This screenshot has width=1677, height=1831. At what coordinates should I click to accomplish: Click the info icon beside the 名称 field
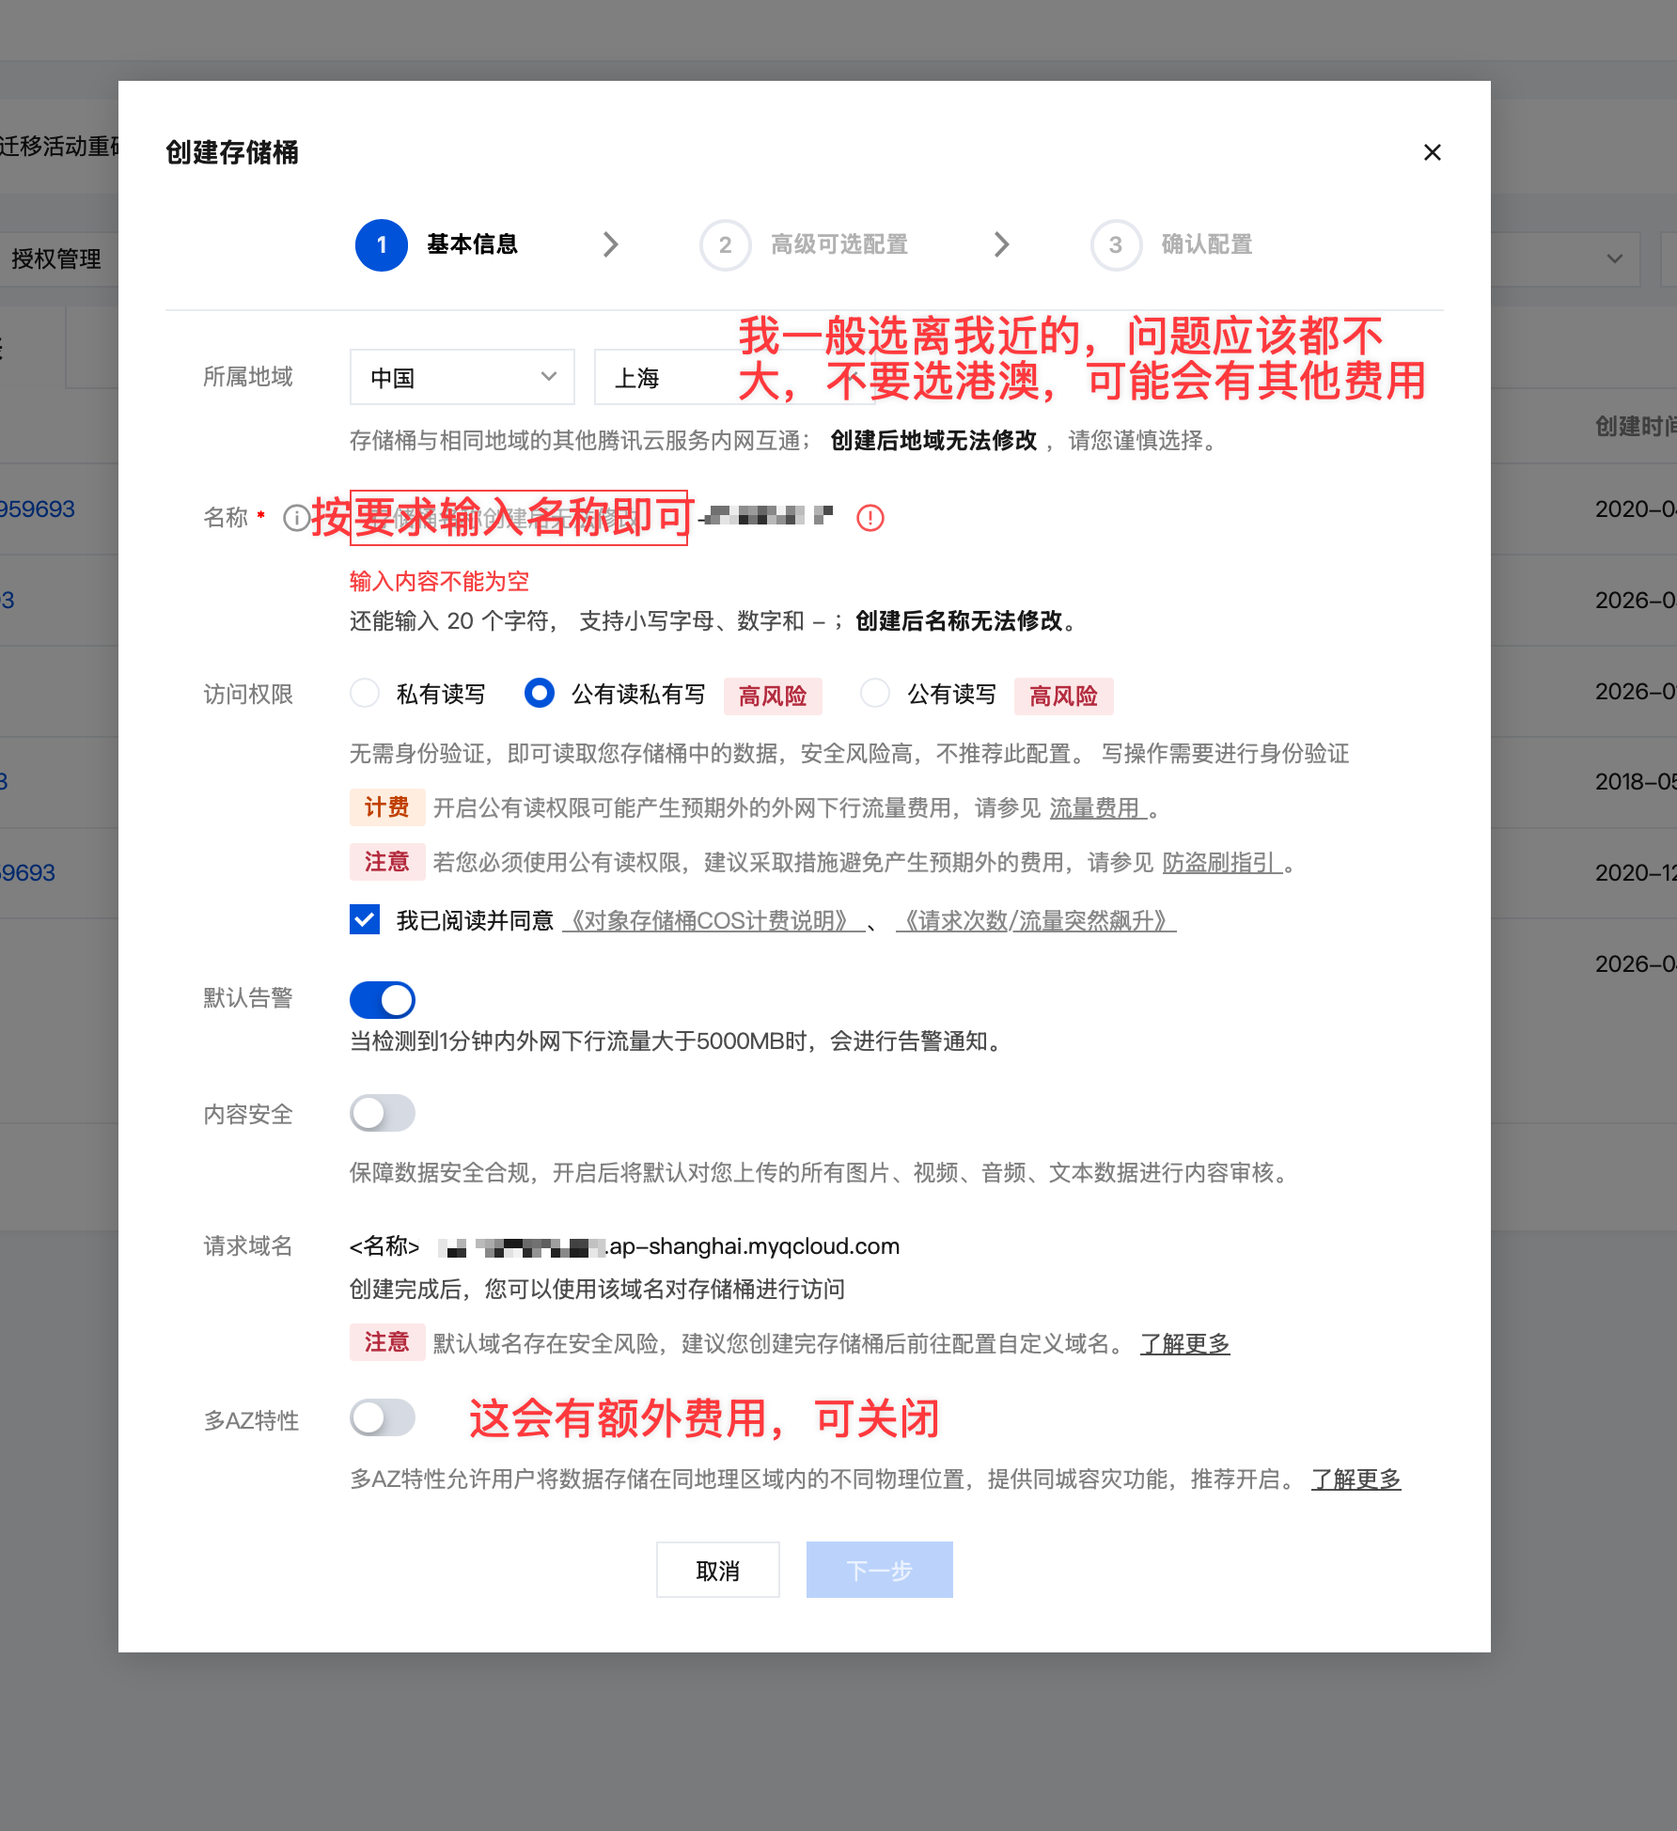293,517
